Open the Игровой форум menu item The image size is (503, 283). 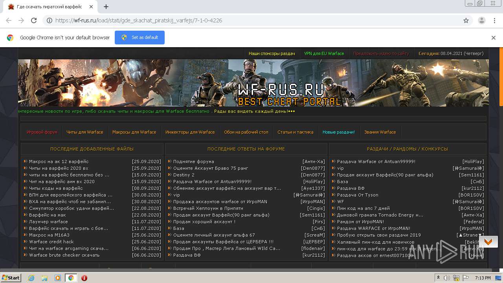click(x=42, y=132)
